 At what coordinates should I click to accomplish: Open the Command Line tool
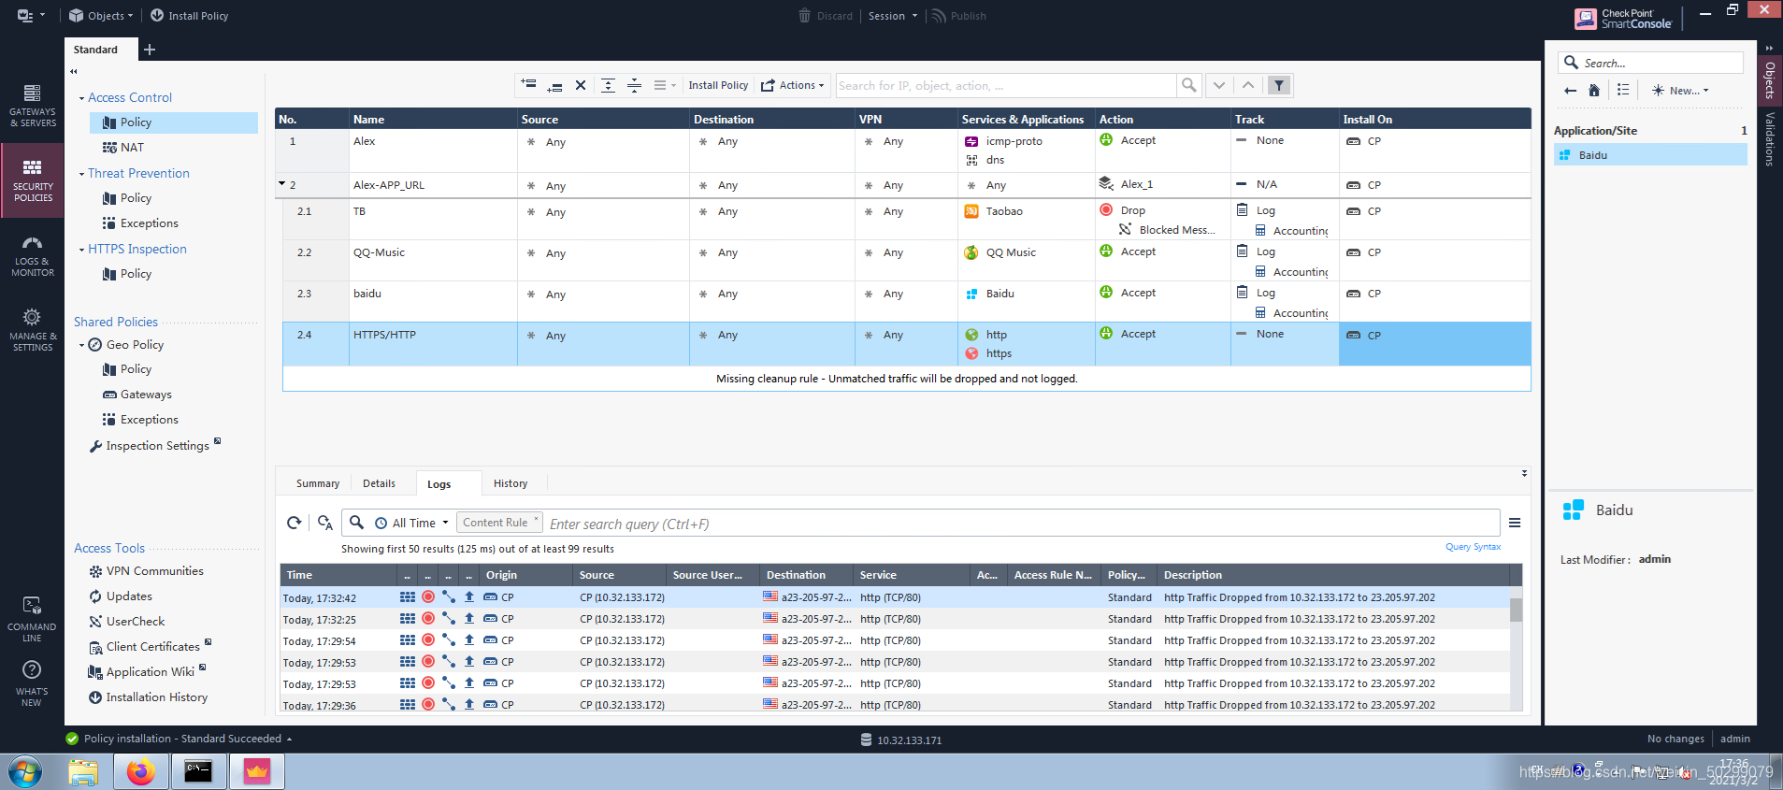coord(32,620)
